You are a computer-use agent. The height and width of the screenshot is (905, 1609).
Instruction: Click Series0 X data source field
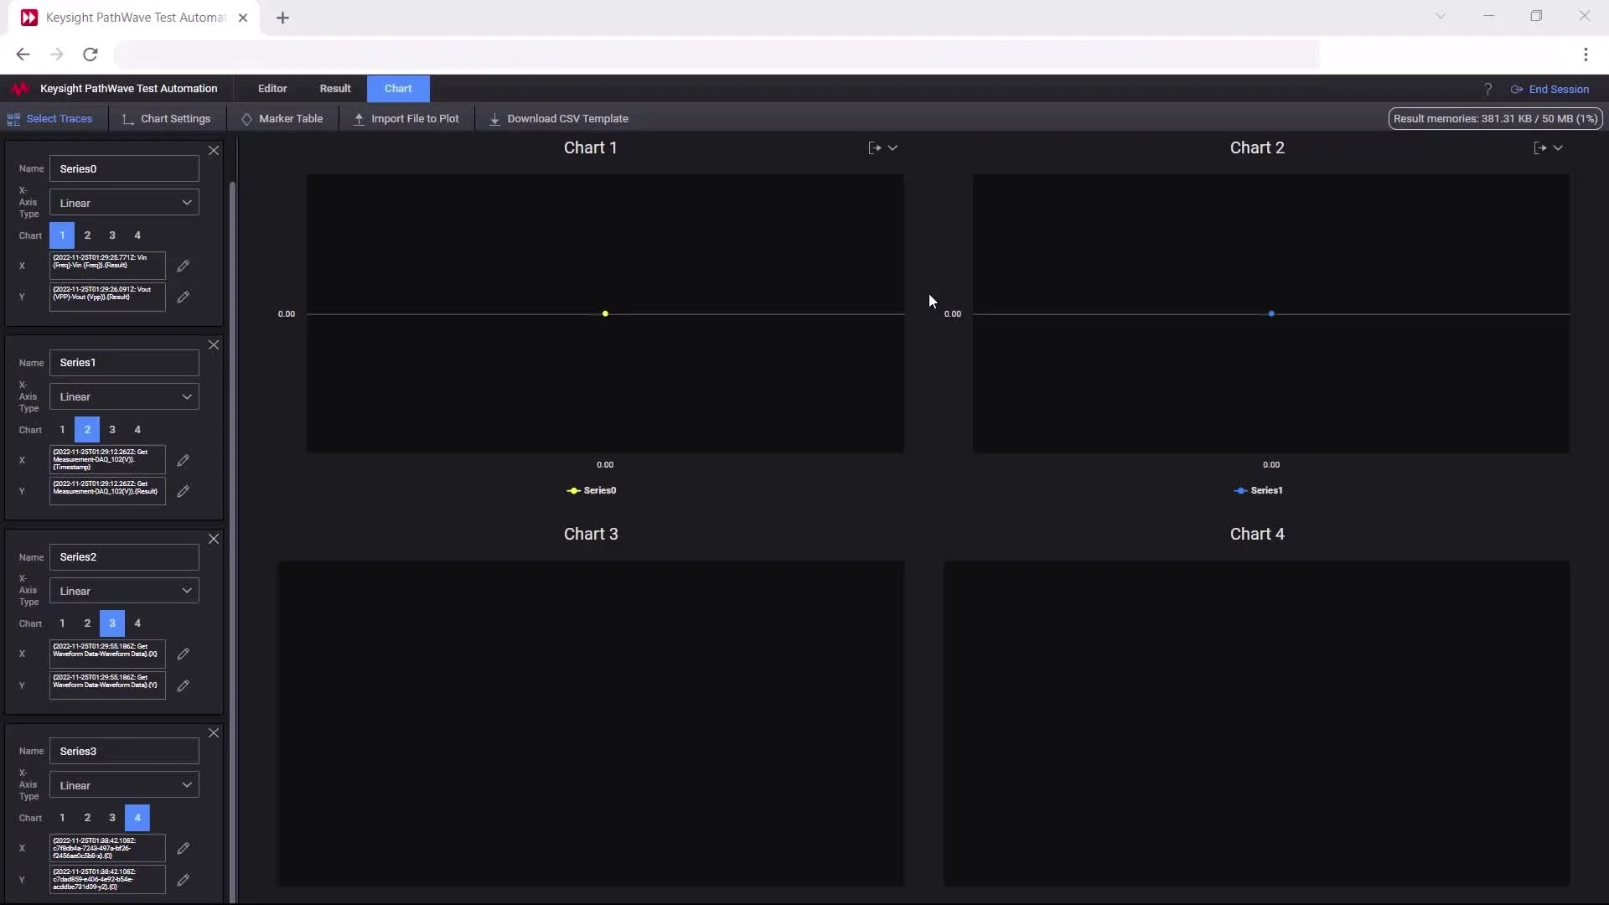[107, 266]
